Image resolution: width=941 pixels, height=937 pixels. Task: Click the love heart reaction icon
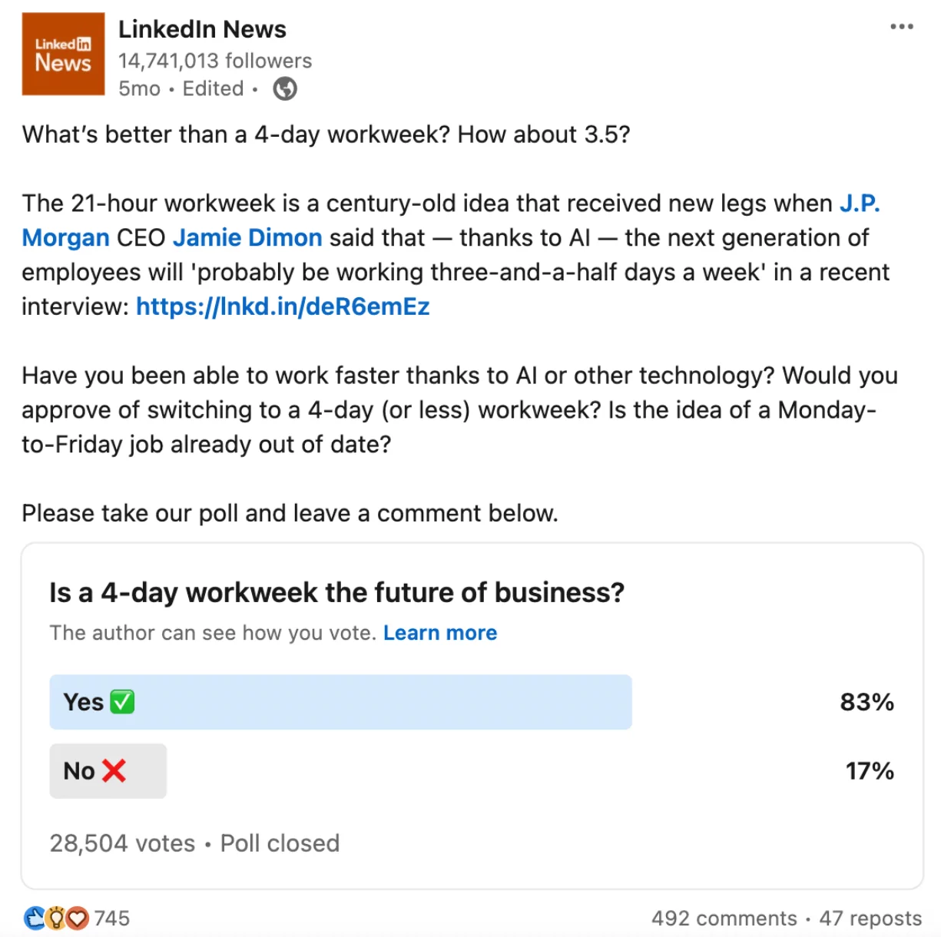click(x=77, y=918)
